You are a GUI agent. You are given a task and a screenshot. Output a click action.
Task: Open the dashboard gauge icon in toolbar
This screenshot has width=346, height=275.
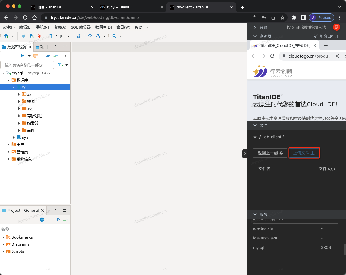pyautogui.click(x=90, y=36)
